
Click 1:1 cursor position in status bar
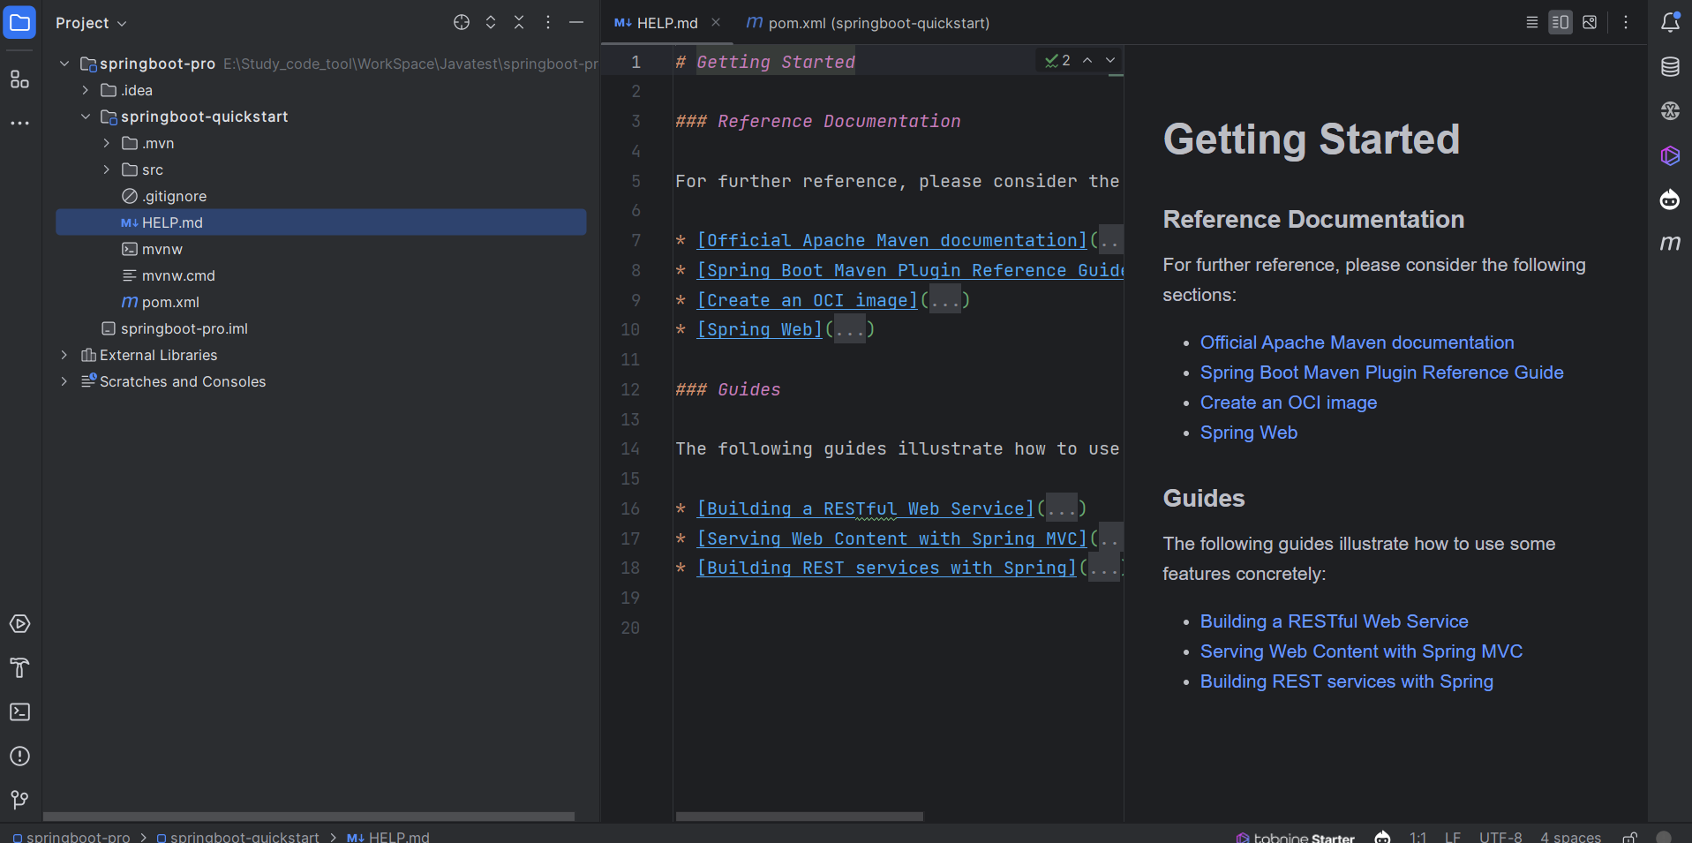1418,837
